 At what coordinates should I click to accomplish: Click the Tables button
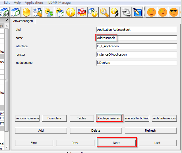(x=82, y=118)
